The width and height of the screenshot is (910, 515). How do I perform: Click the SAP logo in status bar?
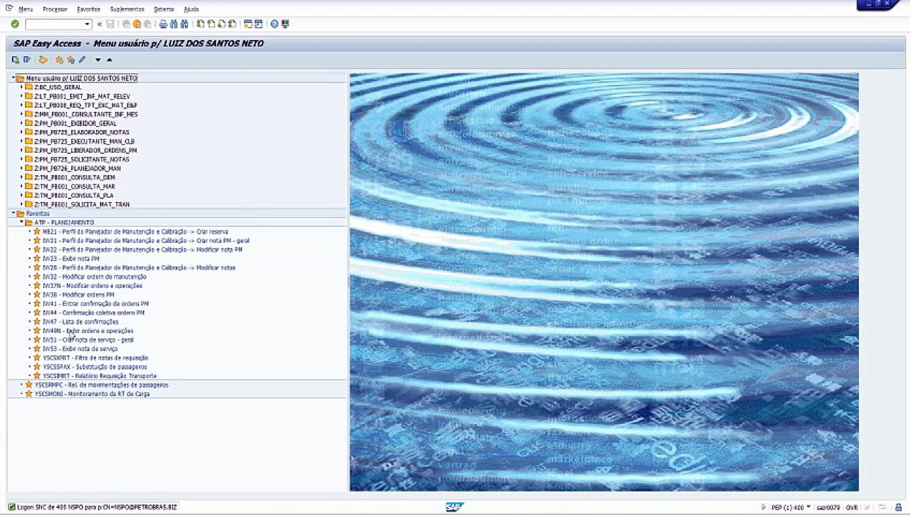454,507
